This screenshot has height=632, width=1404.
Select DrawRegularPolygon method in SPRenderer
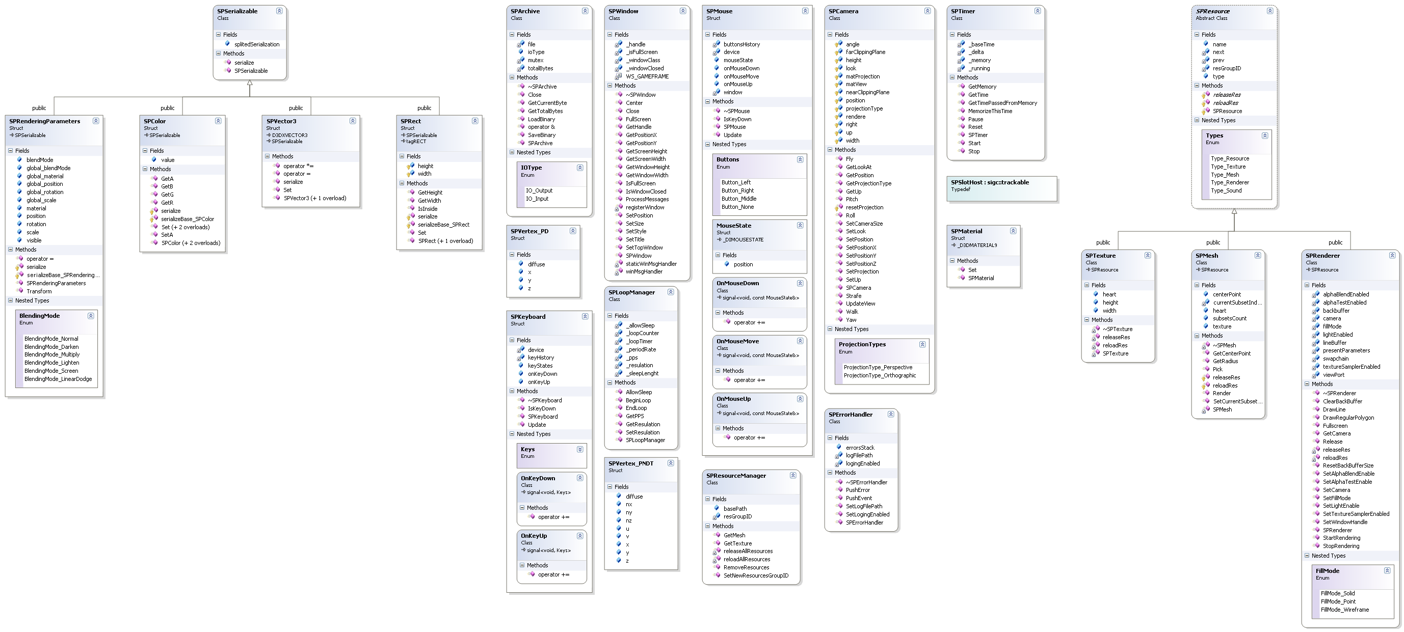1348,418
